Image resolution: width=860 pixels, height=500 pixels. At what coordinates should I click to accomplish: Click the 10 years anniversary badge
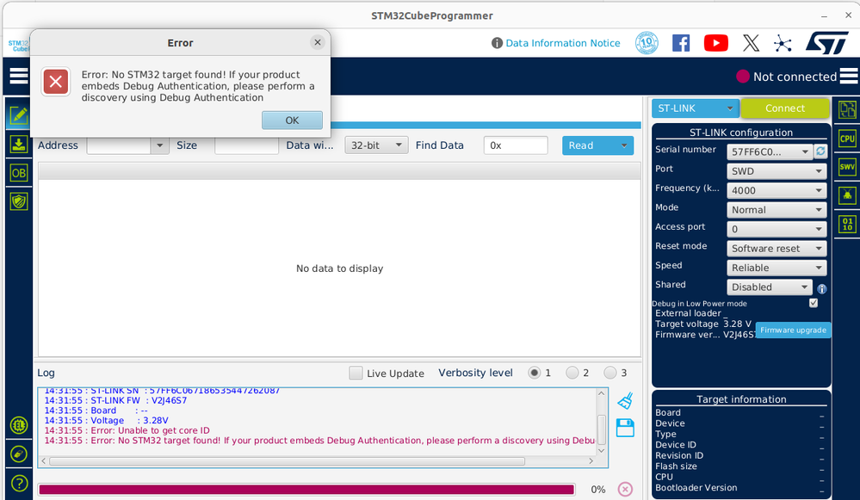[x=647, y=43]
